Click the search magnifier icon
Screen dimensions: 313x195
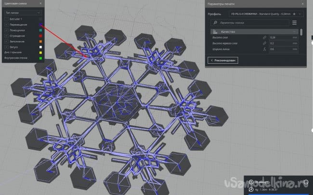[216, 22]
